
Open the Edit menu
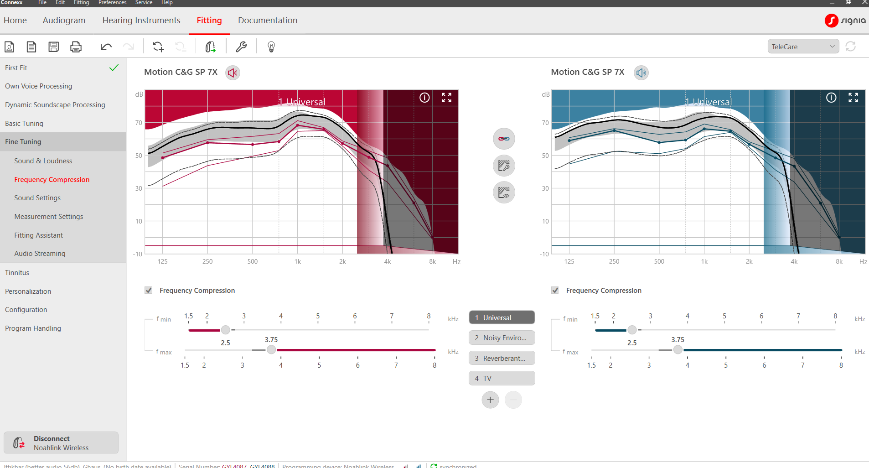(x=60, y=3)
